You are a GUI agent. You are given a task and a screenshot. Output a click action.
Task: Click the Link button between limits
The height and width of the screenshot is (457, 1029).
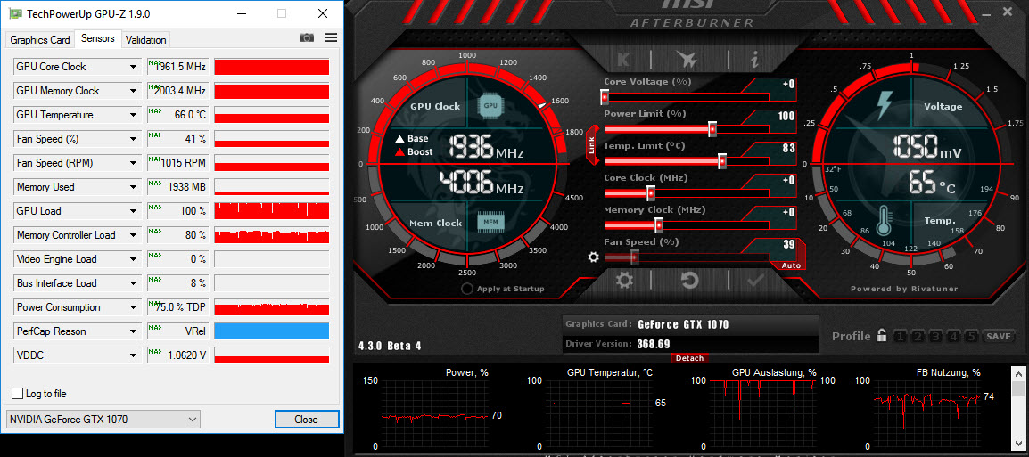591,145
